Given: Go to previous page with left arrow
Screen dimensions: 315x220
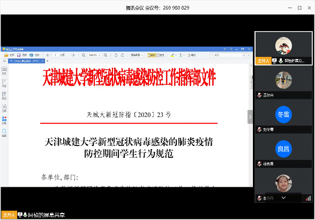Looking at the screenshot, I should point(48,55).
